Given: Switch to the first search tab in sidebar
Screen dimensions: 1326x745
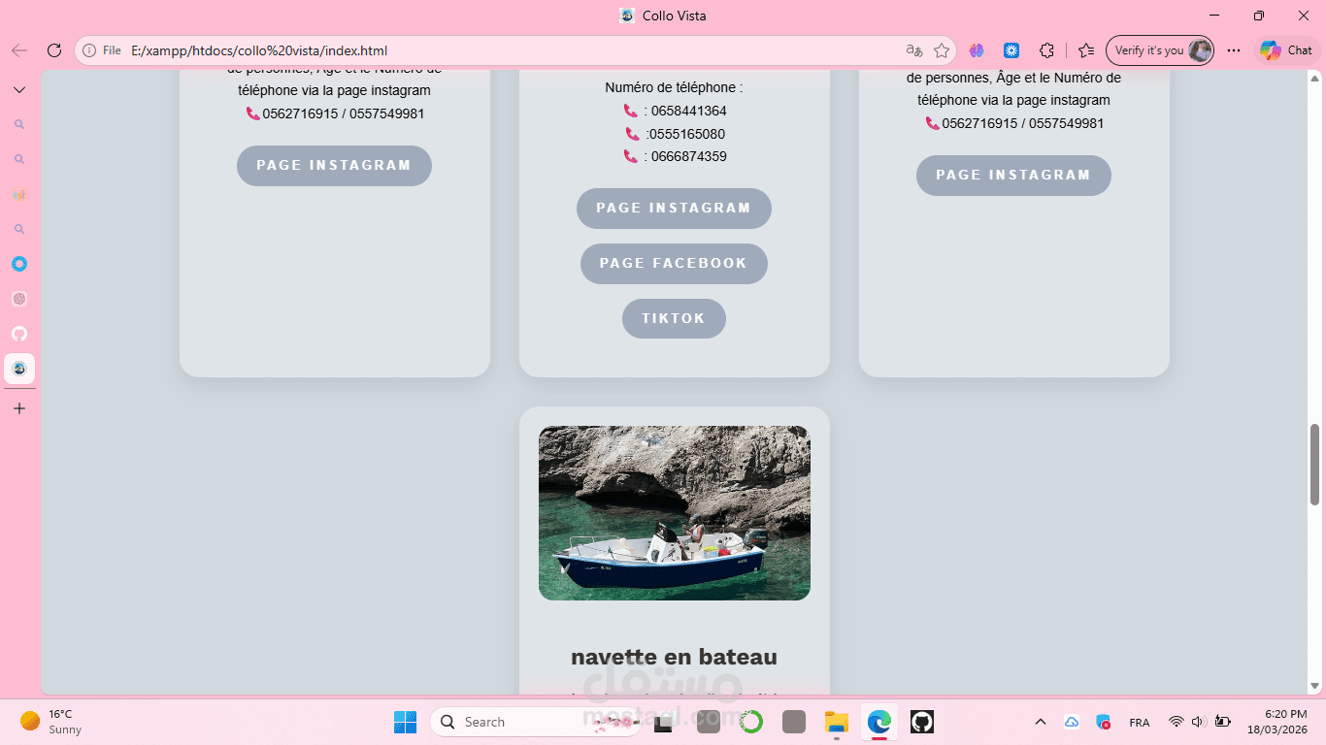Looking at the screenshot, I should tap(19, 124).
